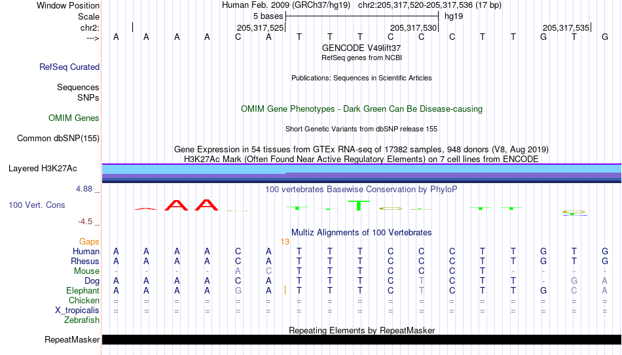Select the Common dbSNP(155) track label
This screenshot has width=622, height=355.
pyautogui.click(x=58, y=139)
